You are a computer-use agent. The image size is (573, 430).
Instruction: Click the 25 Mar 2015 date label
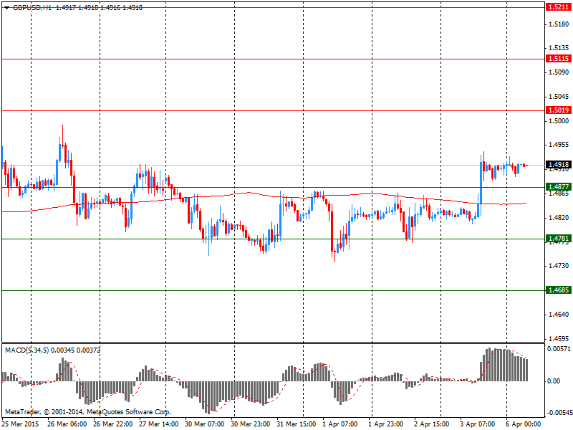[x=21, y=424]
